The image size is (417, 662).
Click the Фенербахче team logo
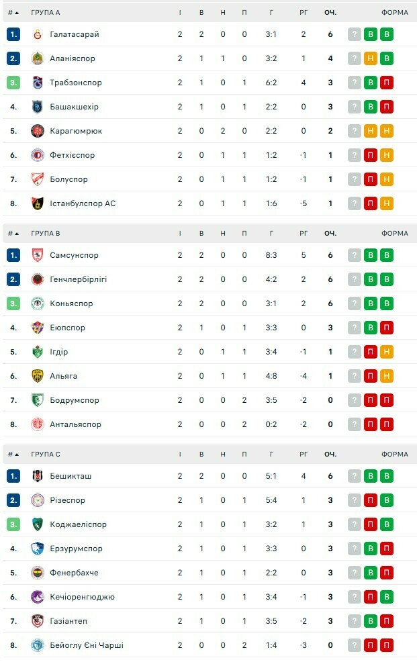[x=37, y=573]
